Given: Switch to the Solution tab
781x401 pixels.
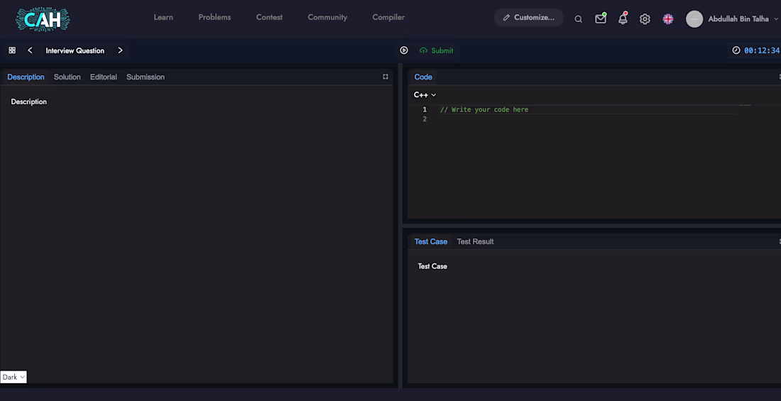Looking at the screenshot, I should 67,77.
